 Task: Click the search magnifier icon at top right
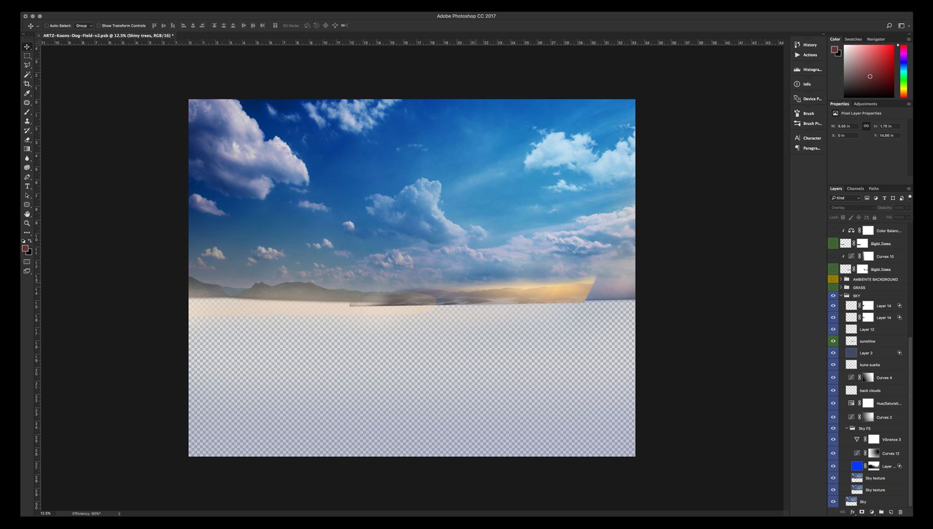tap(889, 26)
